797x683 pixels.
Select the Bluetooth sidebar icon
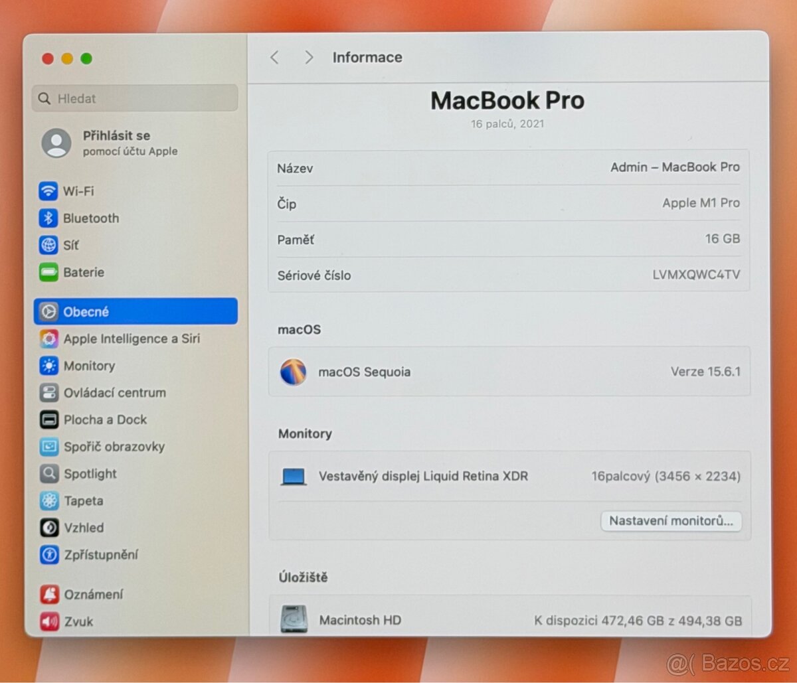coord(48,218)
